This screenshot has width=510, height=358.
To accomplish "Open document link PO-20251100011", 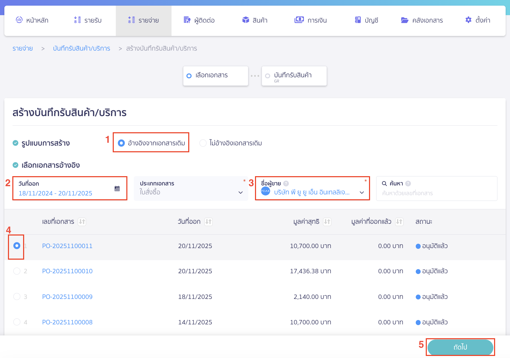I will click(x=67, y=246).
